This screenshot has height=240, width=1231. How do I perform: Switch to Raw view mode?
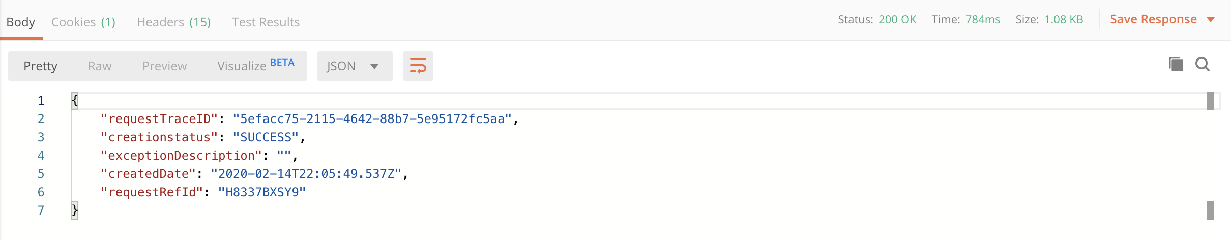100,66
